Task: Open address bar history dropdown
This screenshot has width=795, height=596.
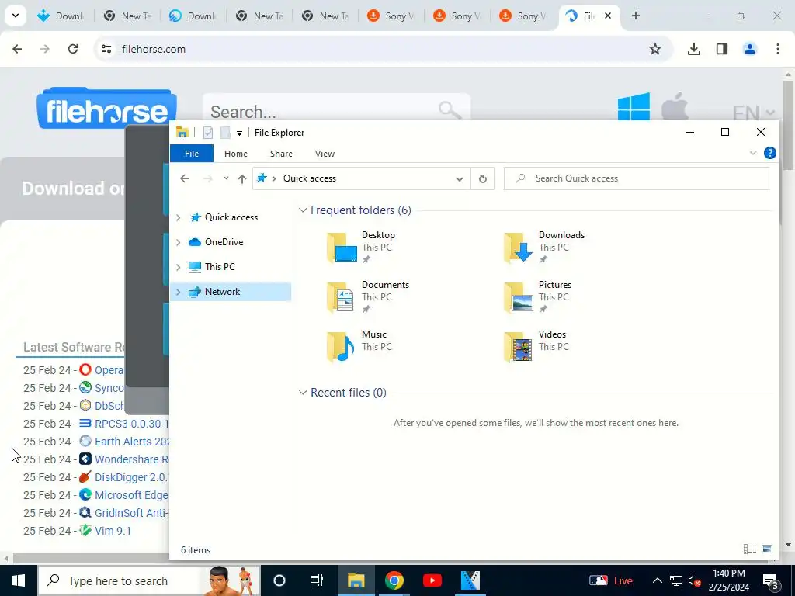Action: tap(460, 179)
